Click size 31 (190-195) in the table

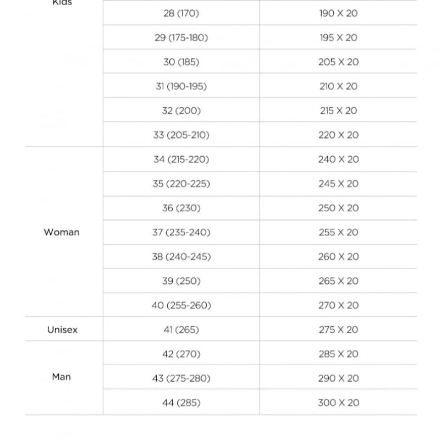[x=181, y=86]
